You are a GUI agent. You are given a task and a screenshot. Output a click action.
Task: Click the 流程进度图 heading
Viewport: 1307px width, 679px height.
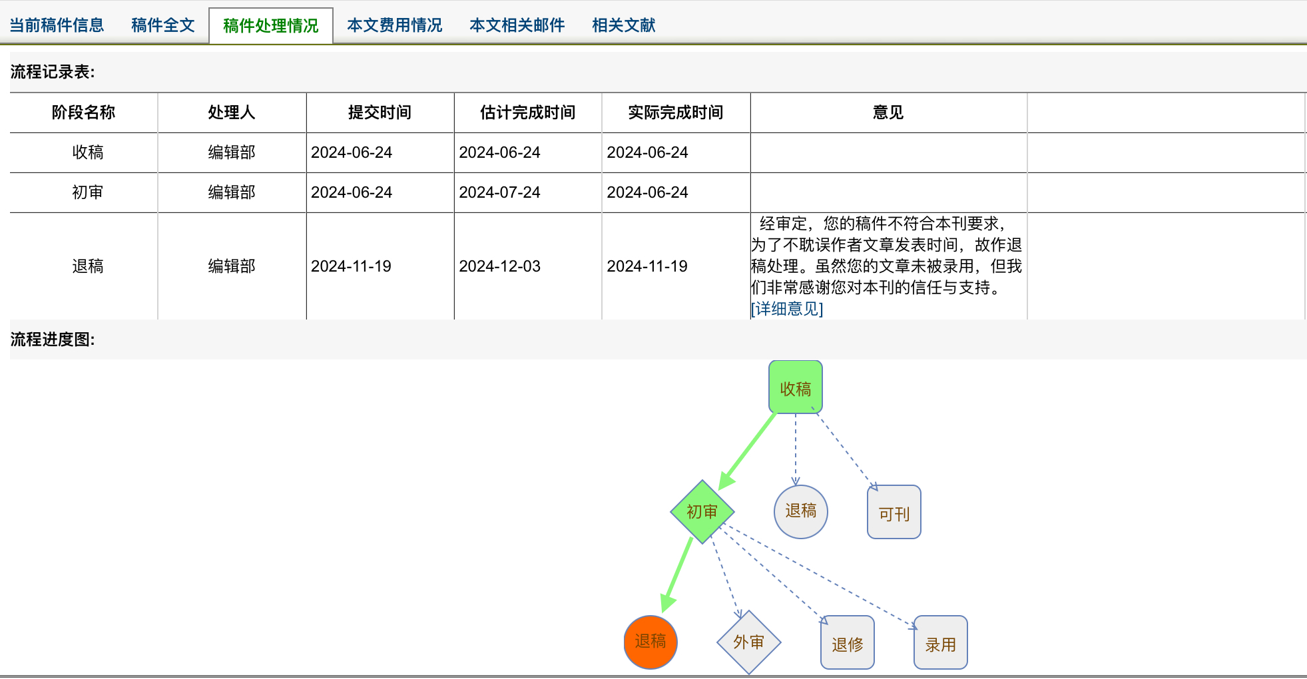point(53,339)
